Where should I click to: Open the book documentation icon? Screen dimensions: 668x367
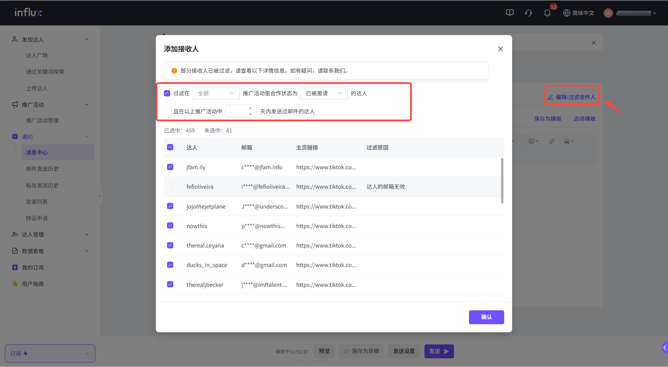(x=510, y=13)
